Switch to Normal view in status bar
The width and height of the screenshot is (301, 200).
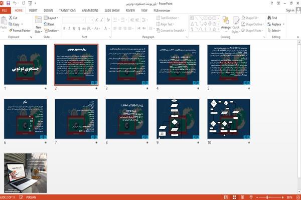pyautogui.click(x=226, y=197)
